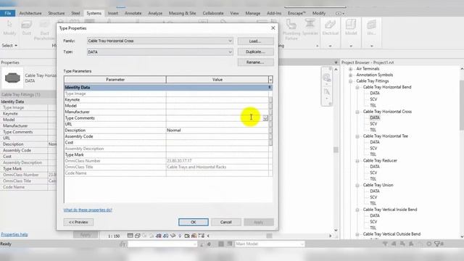Collapse the Cable Tray Vertical Inside Bend node

tap(357, 210)
